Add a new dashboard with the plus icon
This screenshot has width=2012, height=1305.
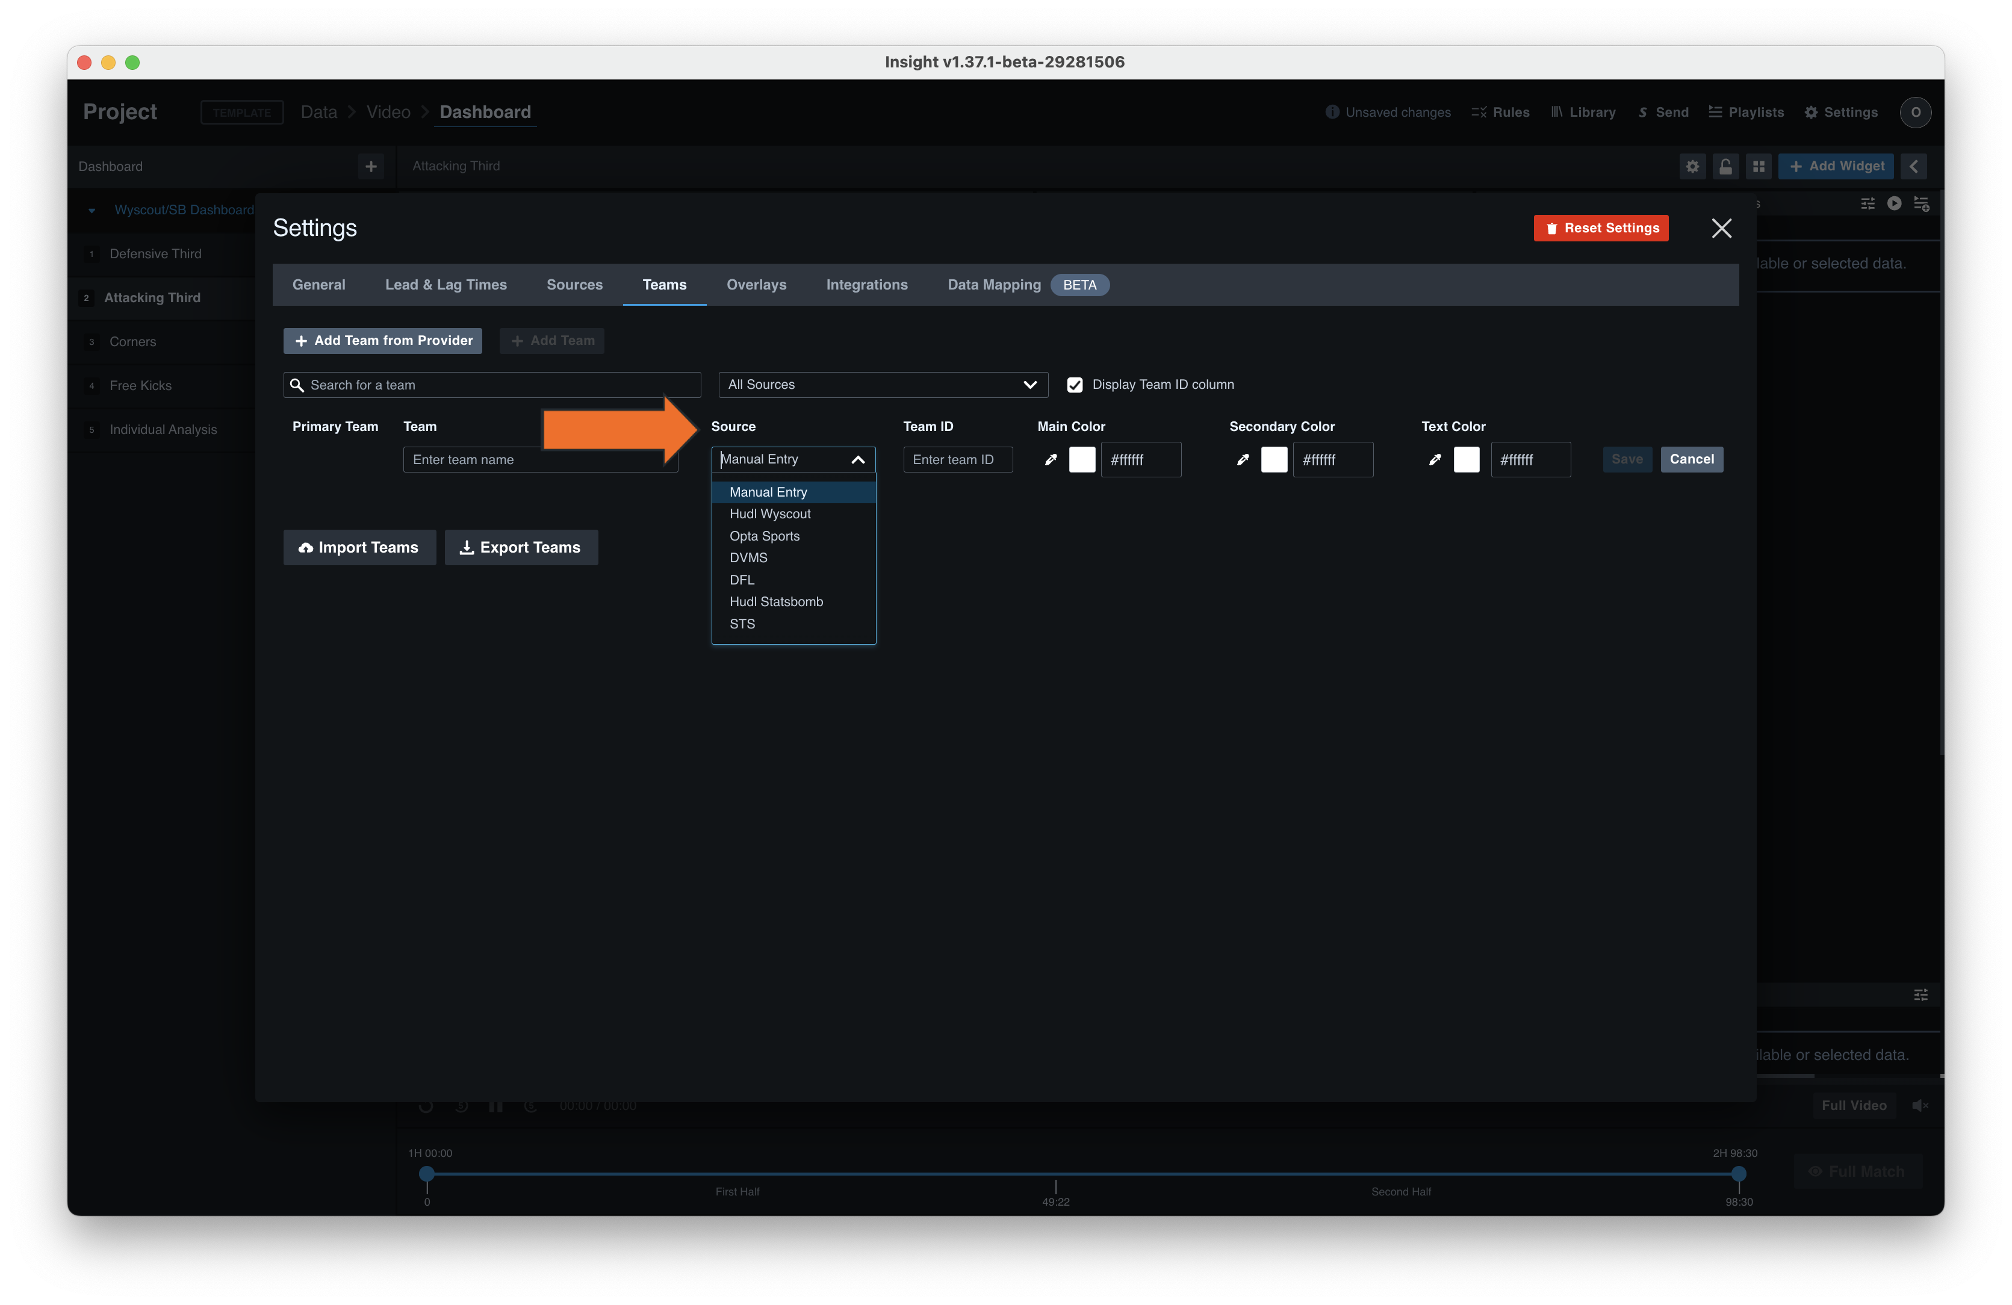[x=370, y=167]
